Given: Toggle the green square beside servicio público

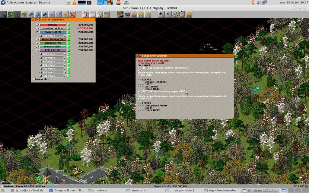Looking at the screenshot, I should (68, 29).
